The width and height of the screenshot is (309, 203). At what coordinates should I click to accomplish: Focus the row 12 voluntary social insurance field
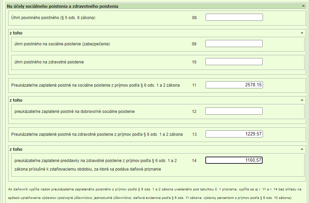click(234, 111)
